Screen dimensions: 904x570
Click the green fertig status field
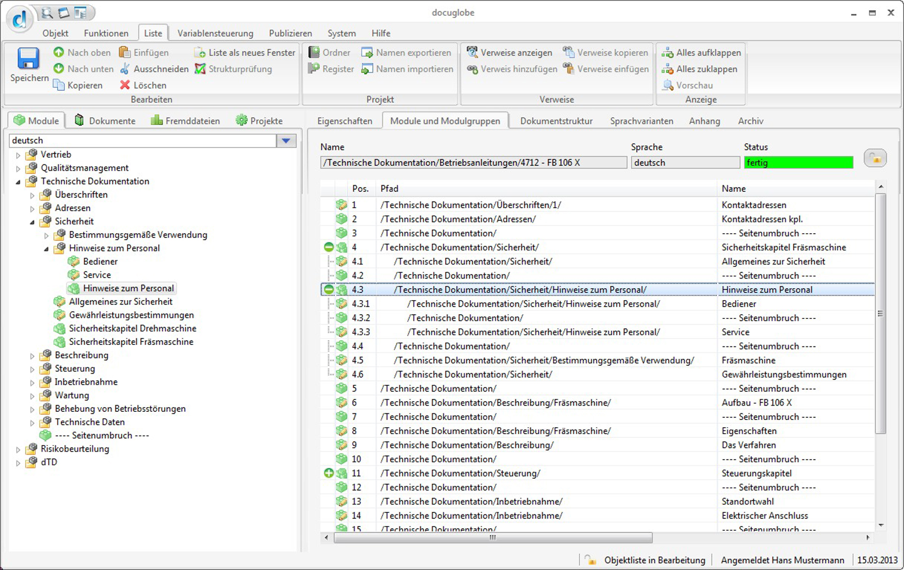(798, 163)
